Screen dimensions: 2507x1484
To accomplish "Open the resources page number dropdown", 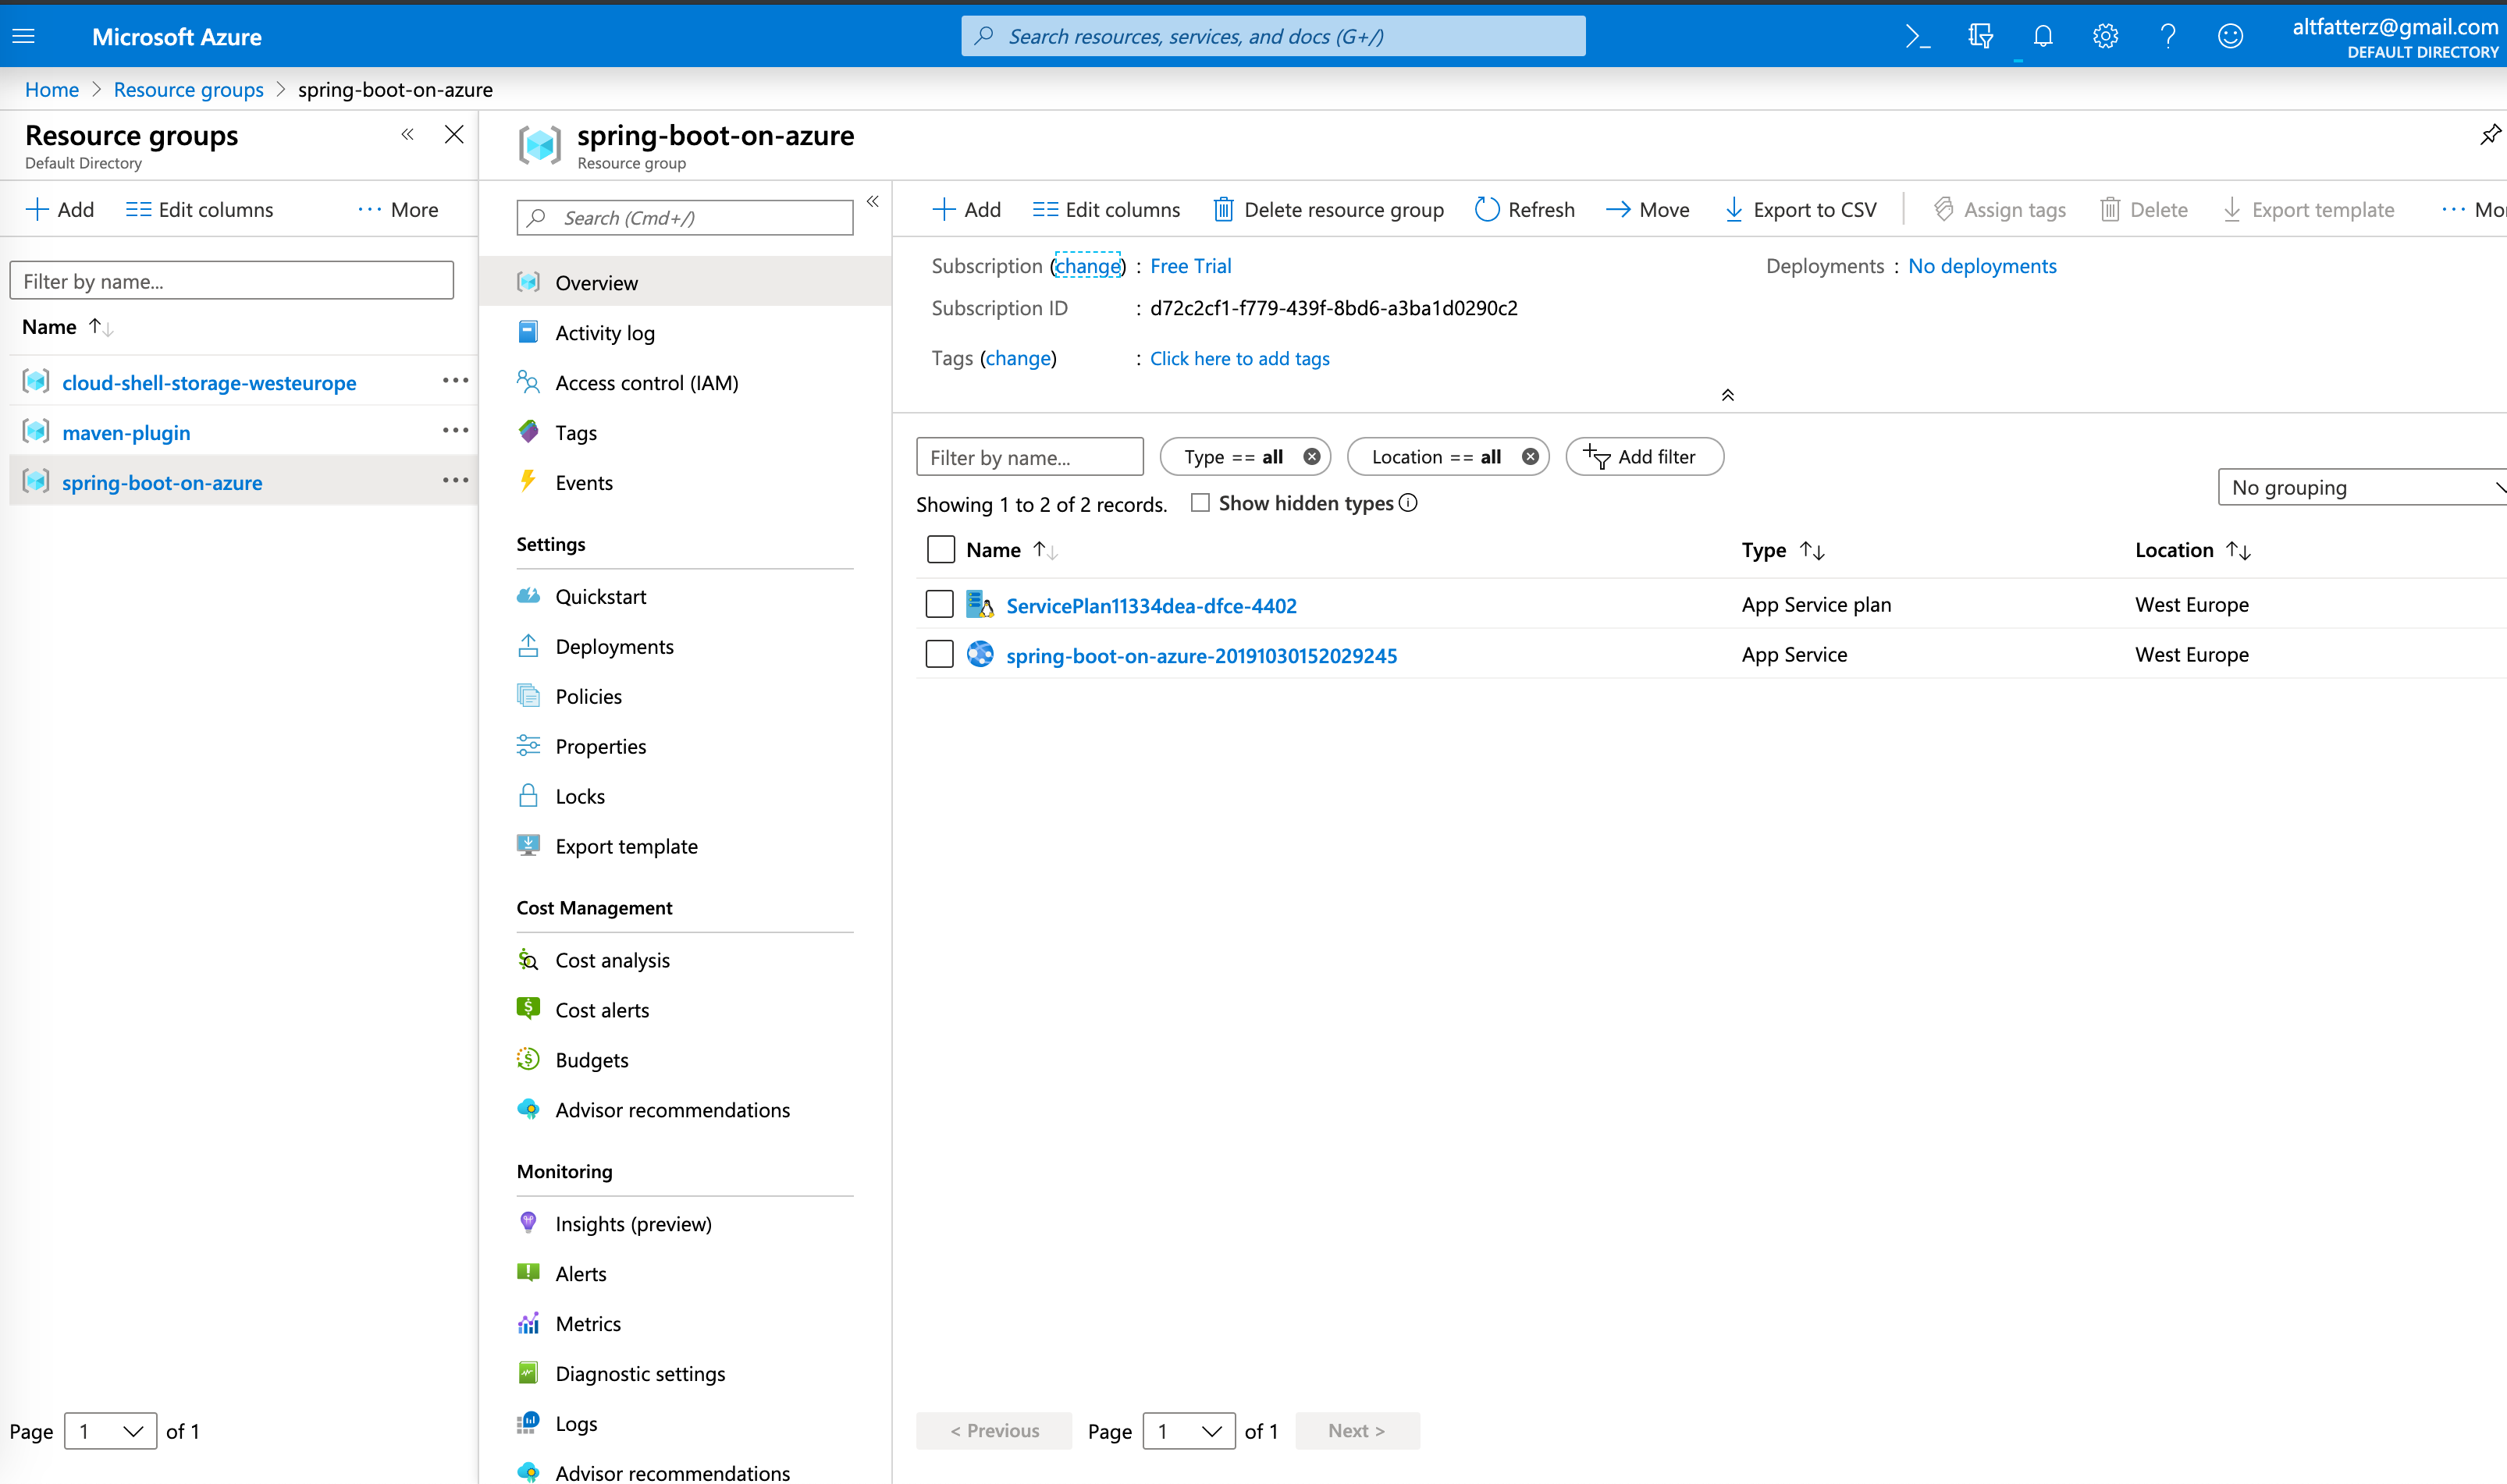I will click(x=1189, y=1431).
